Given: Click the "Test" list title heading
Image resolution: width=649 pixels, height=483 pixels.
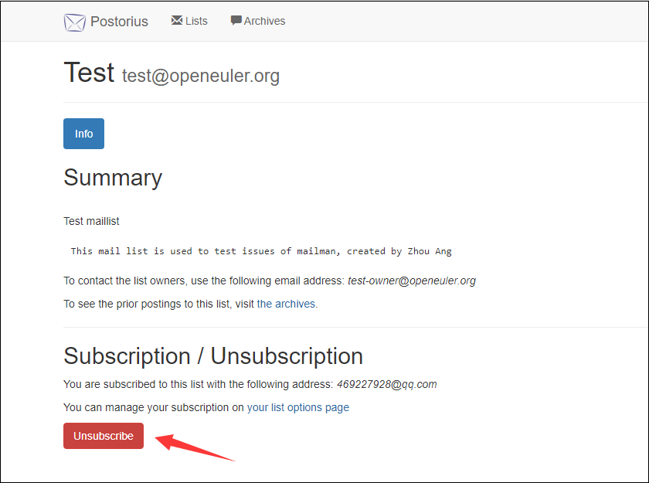Looking at the screenshot, I should tap(89, 73).
